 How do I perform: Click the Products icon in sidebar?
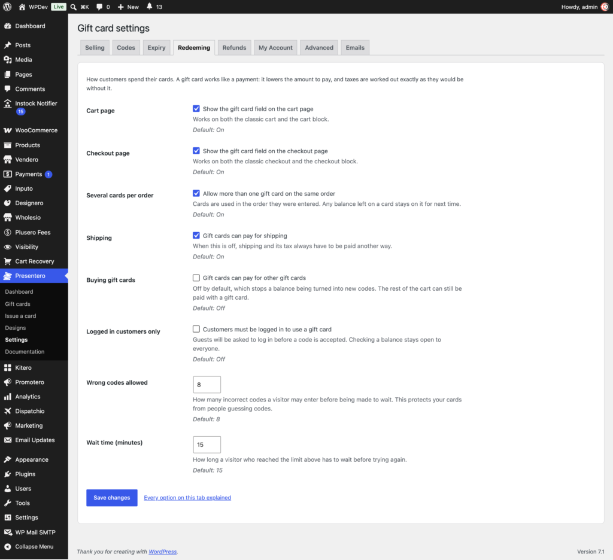point(7,145)
